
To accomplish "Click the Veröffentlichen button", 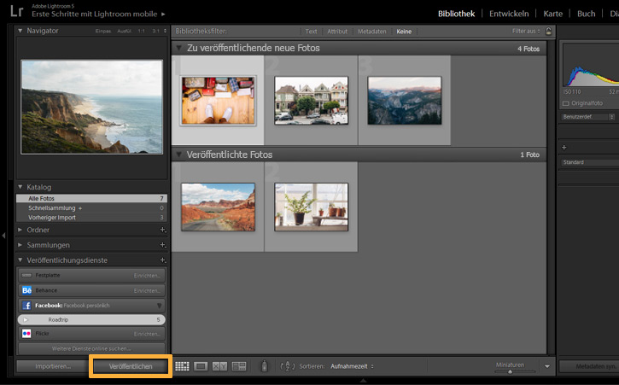I will click(131, 366).
